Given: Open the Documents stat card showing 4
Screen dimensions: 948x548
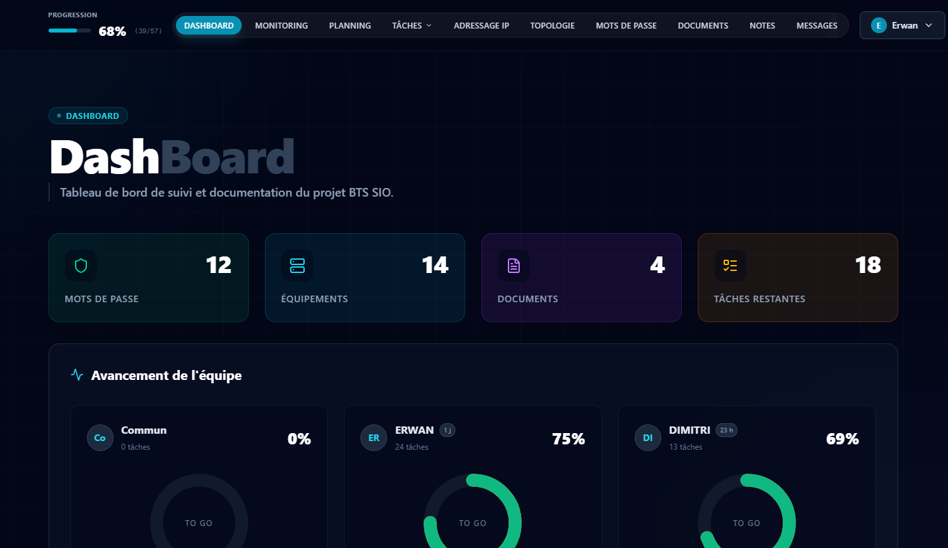Looking at the screenshot, I should (582, 278).
